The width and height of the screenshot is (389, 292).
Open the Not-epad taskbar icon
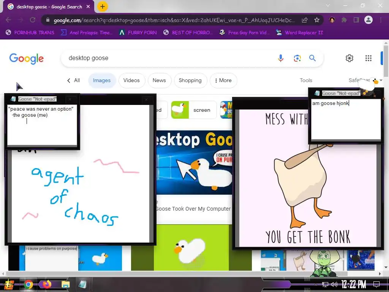pyautogui.click(x=82, y=284)
